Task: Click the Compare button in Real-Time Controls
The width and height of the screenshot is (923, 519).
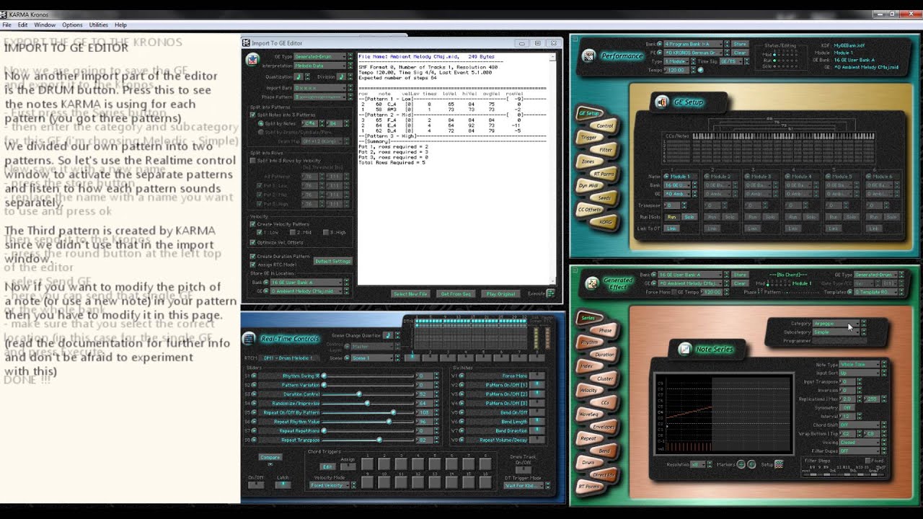Action: pos(270,457)
